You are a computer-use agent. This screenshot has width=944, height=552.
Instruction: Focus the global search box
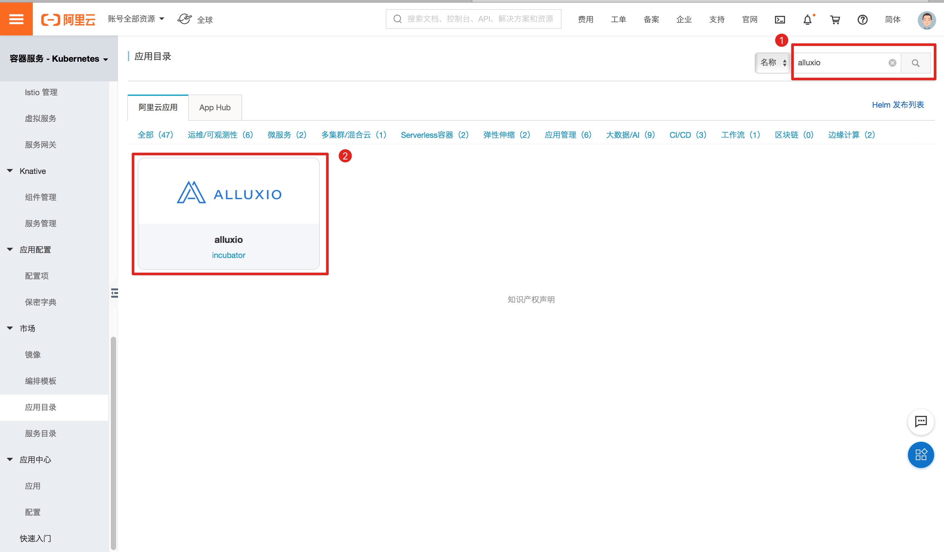[474, 19]
